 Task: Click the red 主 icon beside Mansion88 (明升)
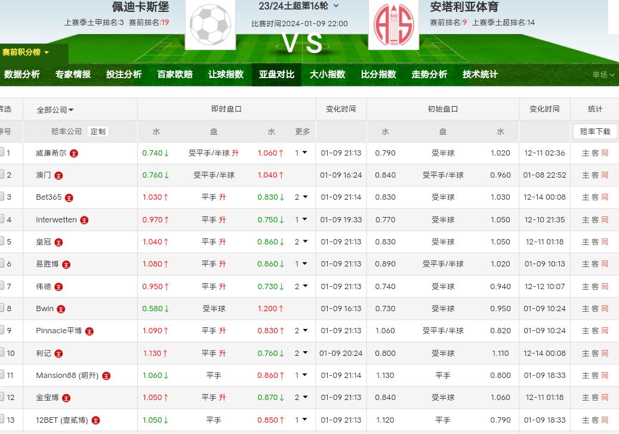pyautogui.click(x=106, y=376)
